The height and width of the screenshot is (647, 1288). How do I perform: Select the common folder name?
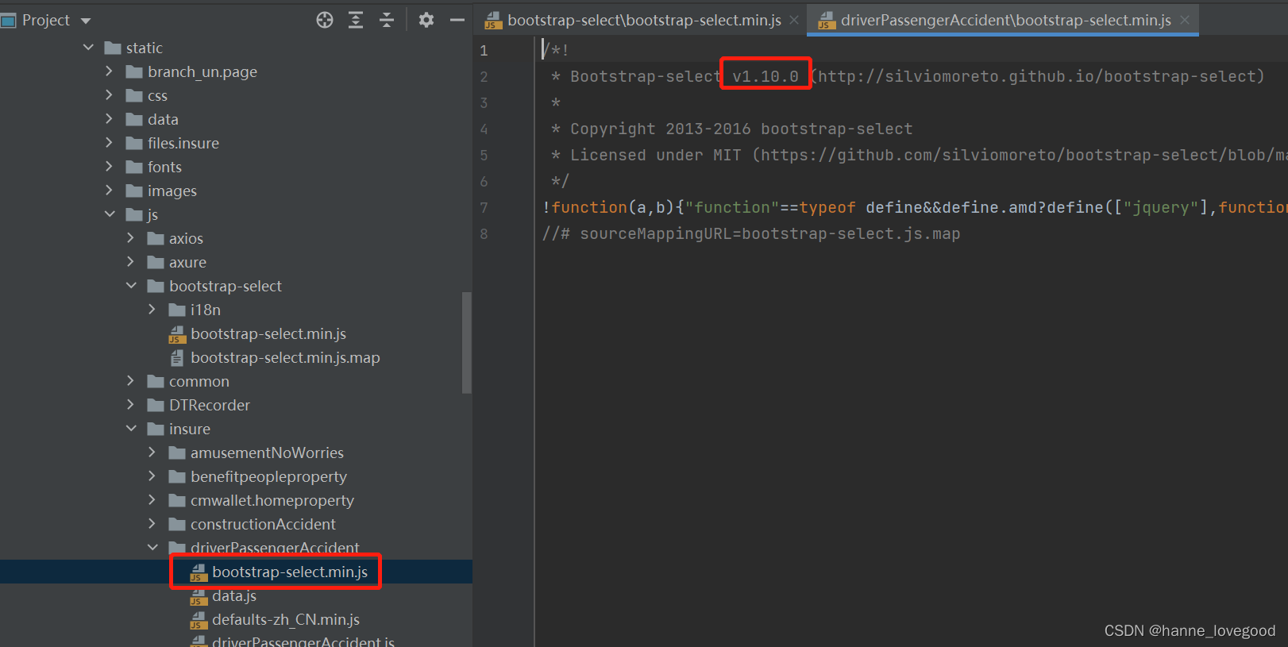click(199, 381)
